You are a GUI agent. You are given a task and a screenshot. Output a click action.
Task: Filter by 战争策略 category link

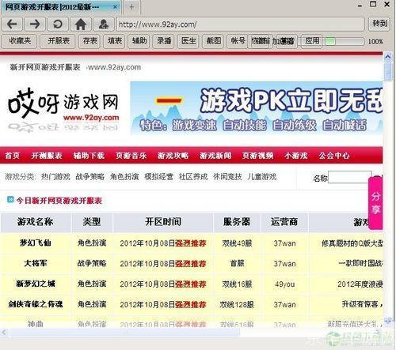90,176
